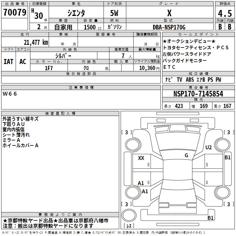This screenshot has width=236, height=236.
Task: Select the PS equipment item
Action: point(210,79)
